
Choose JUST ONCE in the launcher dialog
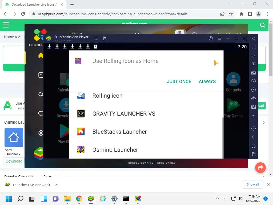(179, 81)
